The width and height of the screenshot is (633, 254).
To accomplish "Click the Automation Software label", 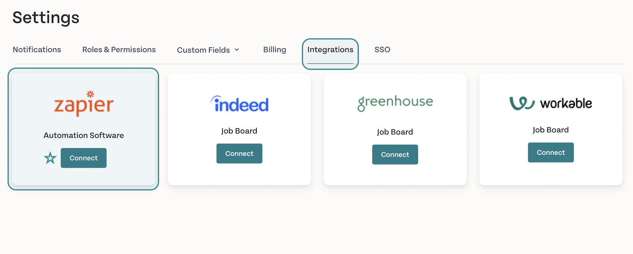I will click(84, 135).
